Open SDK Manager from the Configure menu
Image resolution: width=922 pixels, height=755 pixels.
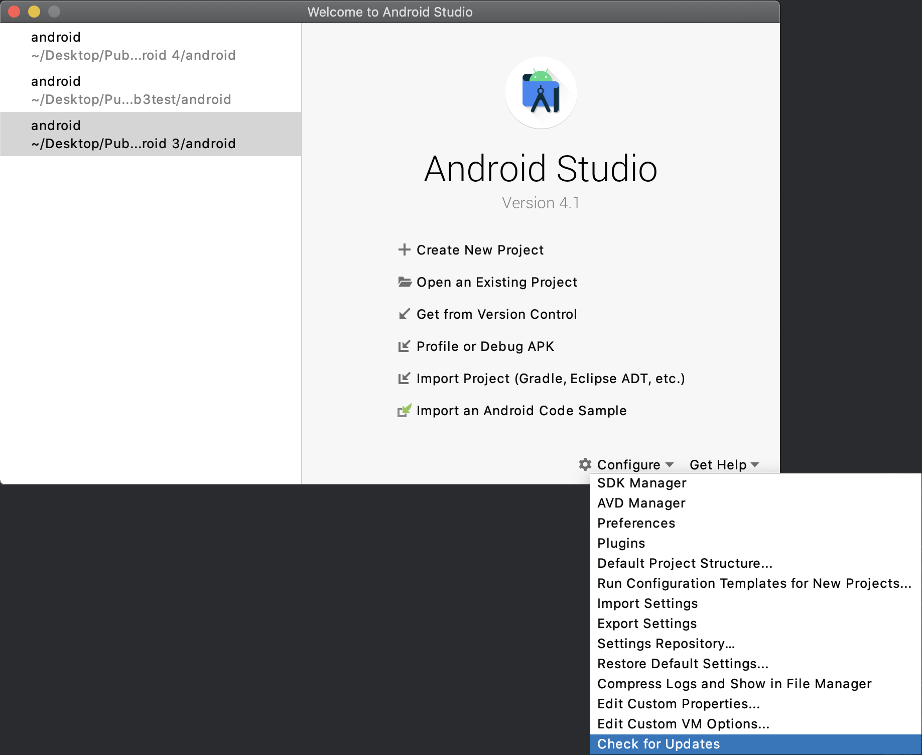756,483
